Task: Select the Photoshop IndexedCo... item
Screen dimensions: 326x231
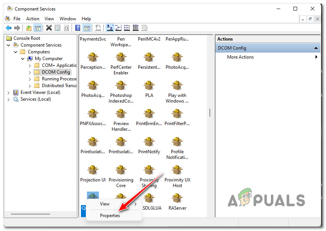Action: click(121, 92)
